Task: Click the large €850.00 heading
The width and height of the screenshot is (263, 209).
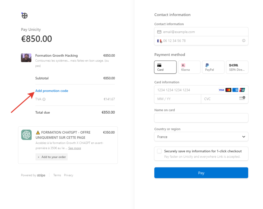Action: 36,39
